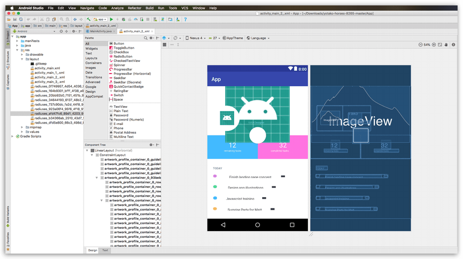The image size is (463, 259).
Task: Open the Nexus 4 device dropdown
Action: (x=196, y=38)
